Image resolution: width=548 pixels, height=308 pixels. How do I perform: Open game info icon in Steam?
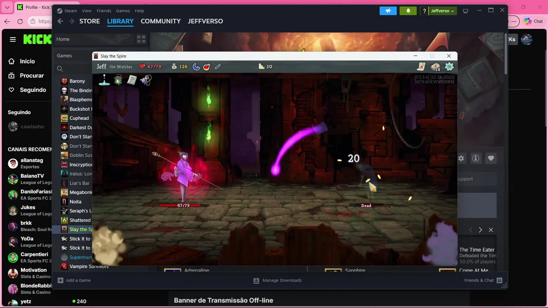tap(476, 158)
